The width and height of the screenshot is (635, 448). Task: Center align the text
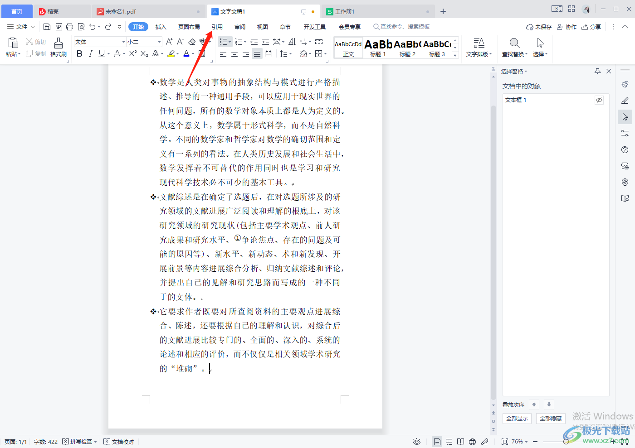(x=234, y=53)
